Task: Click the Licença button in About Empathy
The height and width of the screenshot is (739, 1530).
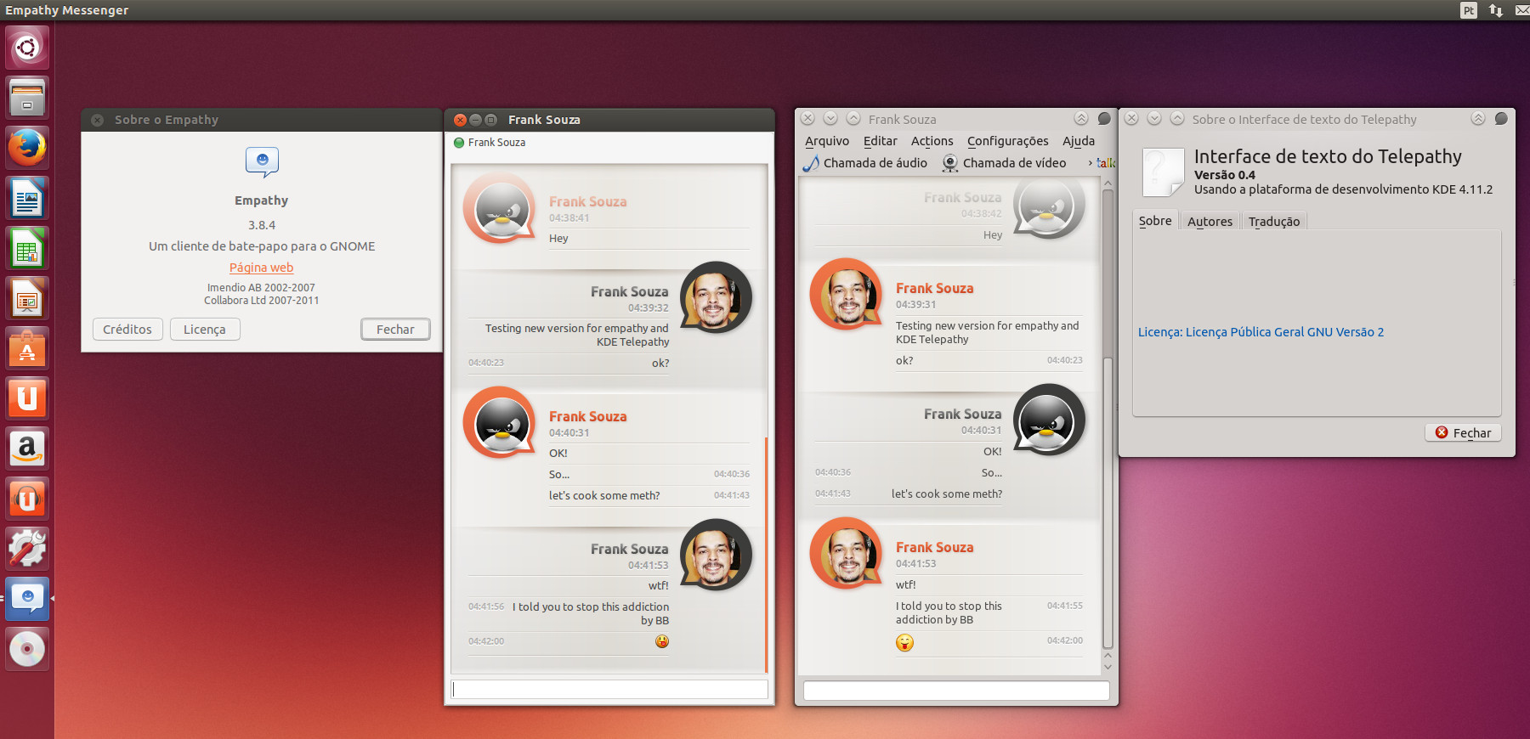Action: pyautogui.click(x=205, y=330)
